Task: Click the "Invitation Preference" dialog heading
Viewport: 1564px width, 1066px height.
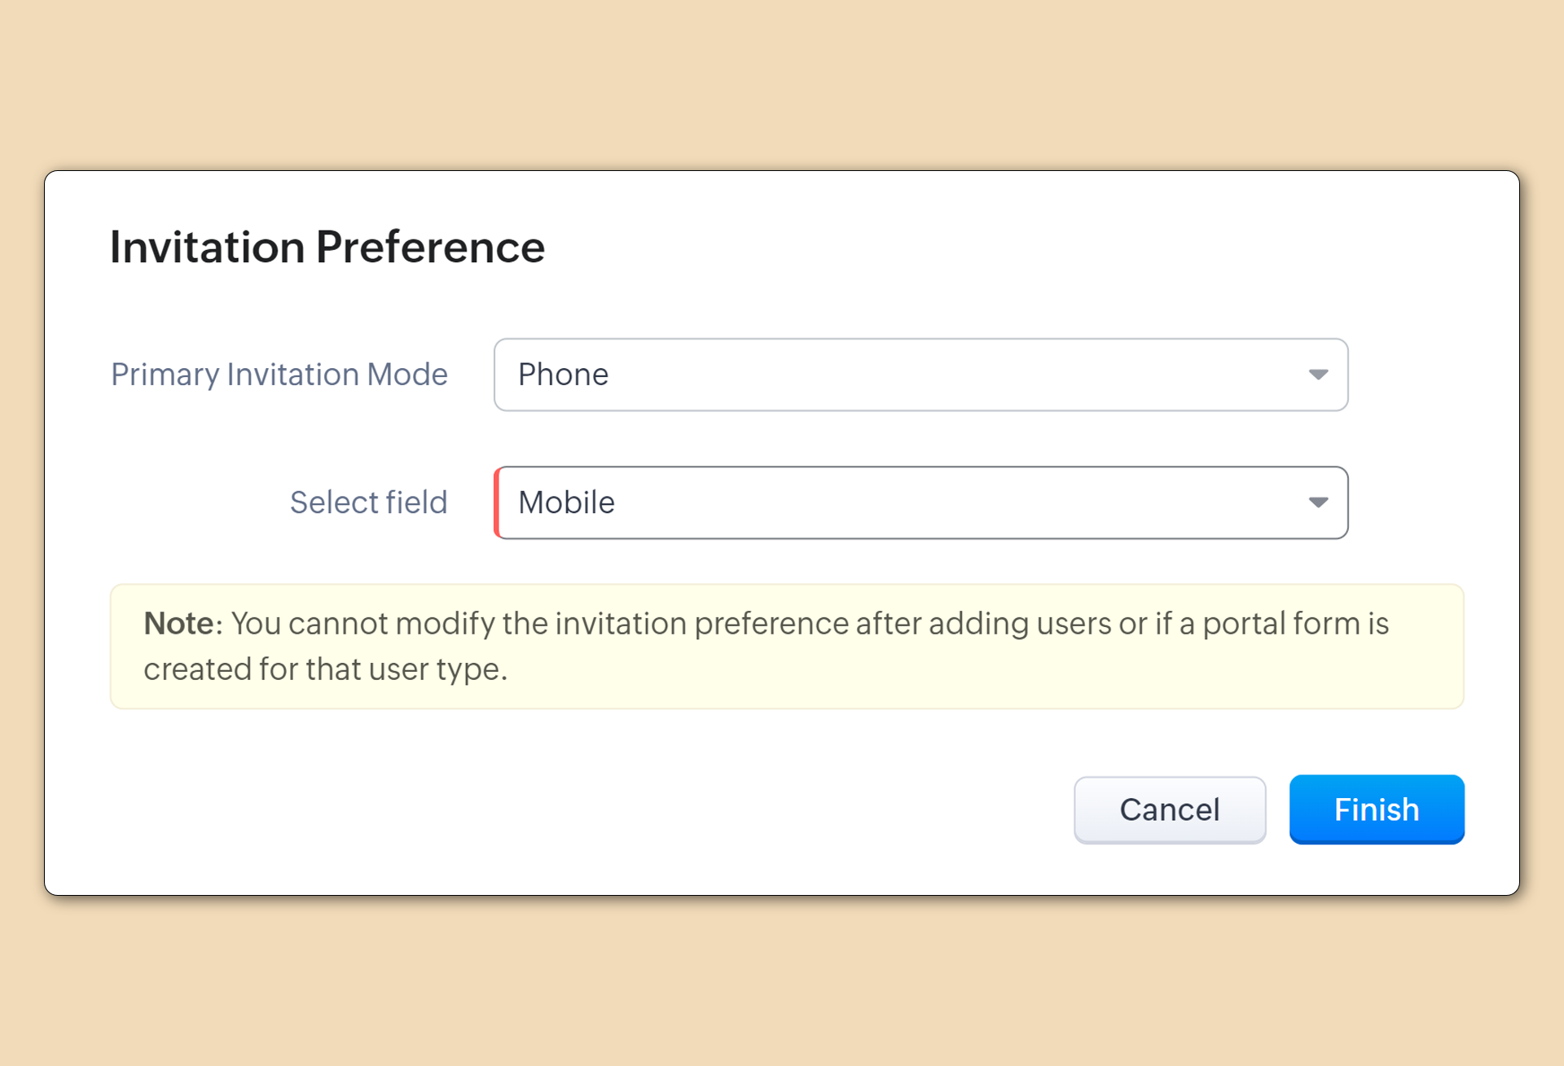Action: 327,247
